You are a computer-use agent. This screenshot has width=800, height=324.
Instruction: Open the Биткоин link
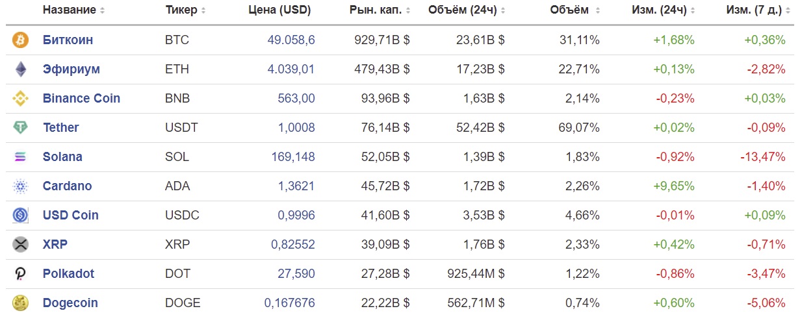[68, 40]
